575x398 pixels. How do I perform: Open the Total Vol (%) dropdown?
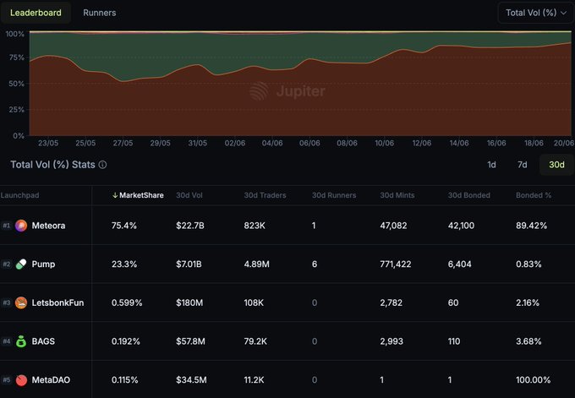pyautogui.click(x=536, y=13)
